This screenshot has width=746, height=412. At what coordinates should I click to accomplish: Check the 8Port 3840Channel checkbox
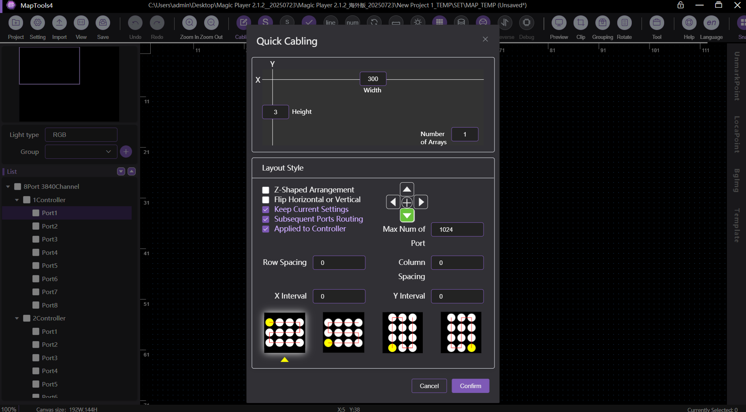(17, 186)
